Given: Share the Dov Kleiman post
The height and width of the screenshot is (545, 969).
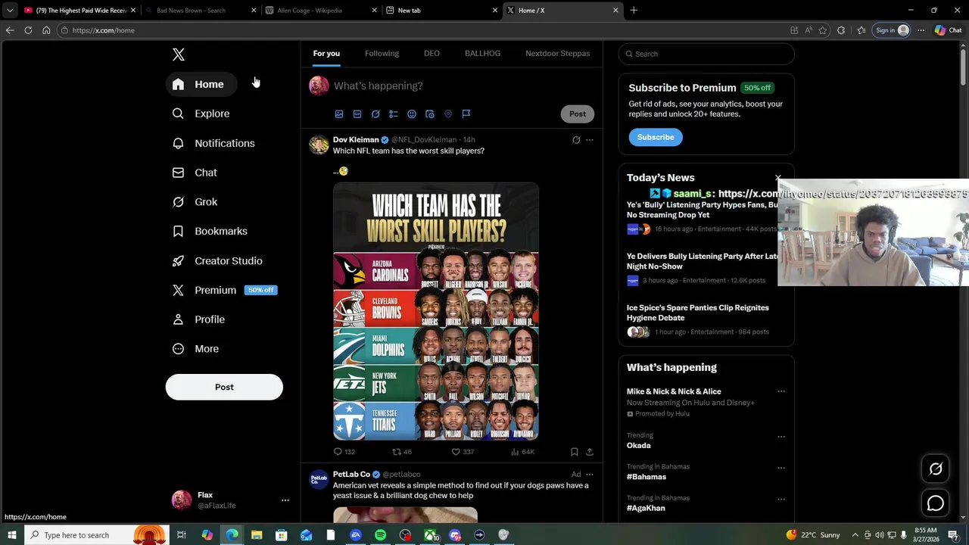Looking at the screenshot, I should click(590, 452).
